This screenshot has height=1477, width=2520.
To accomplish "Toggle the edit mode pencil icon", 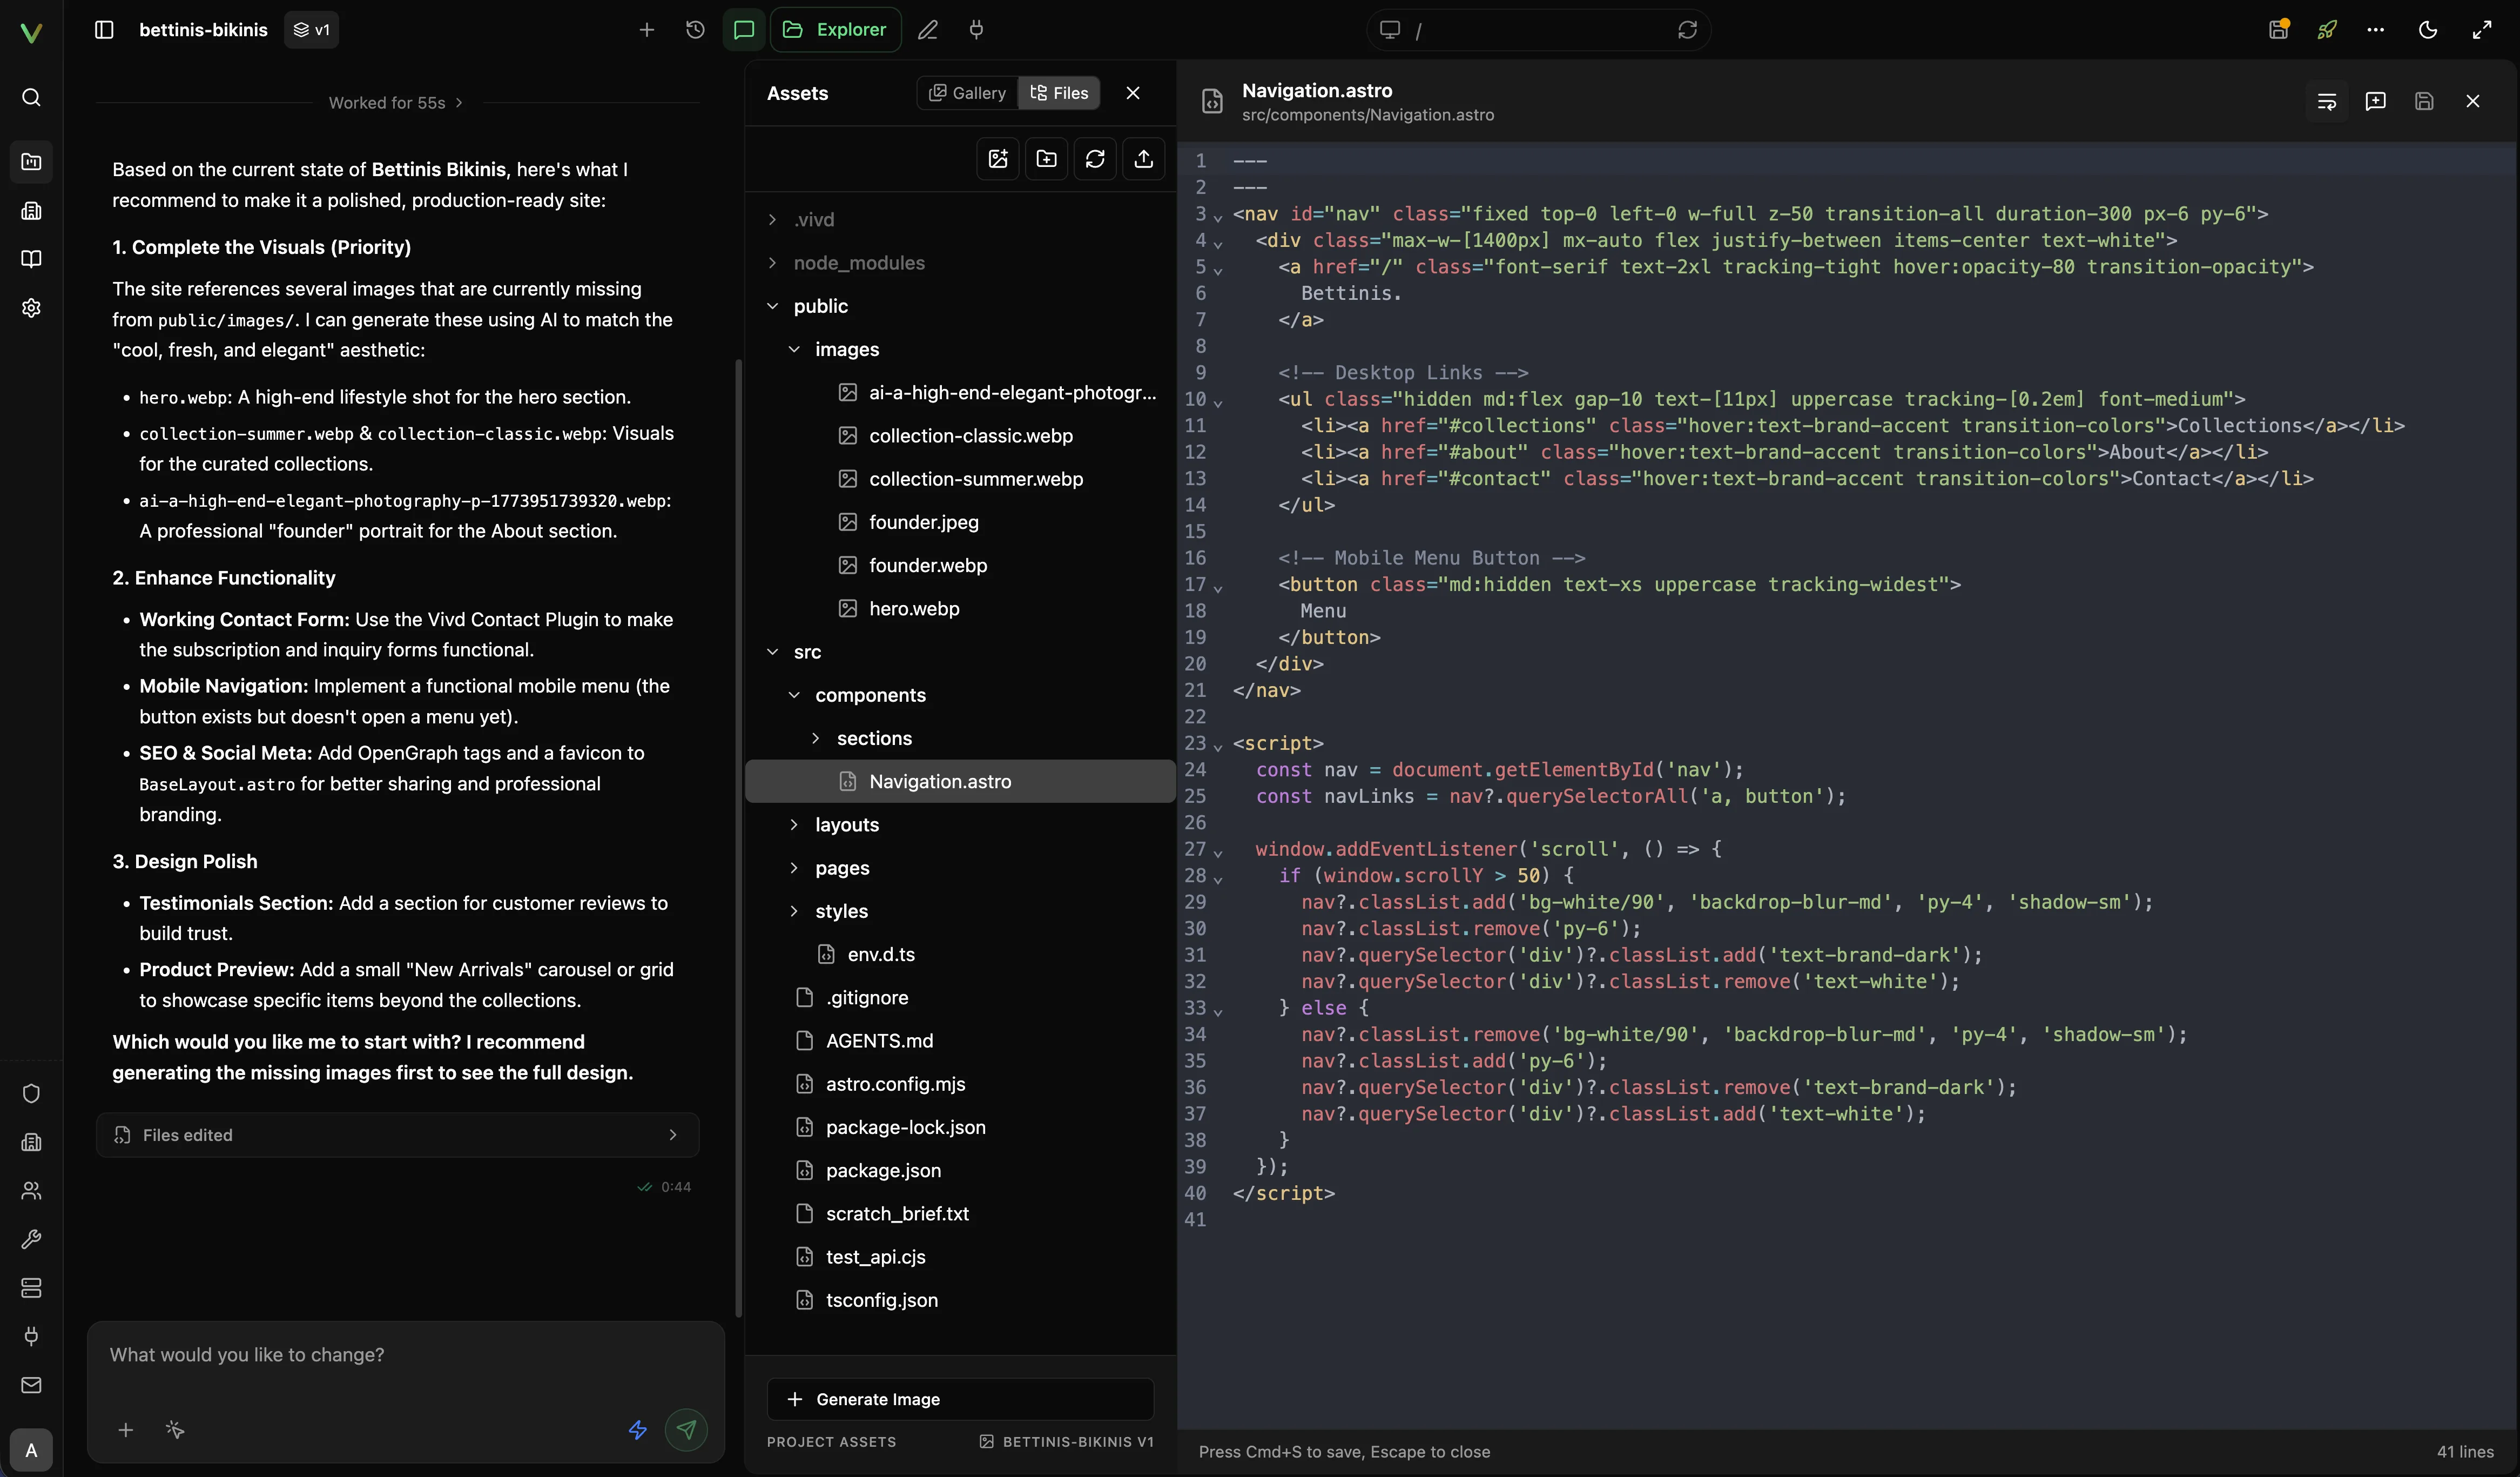I will tap(928, 30).
